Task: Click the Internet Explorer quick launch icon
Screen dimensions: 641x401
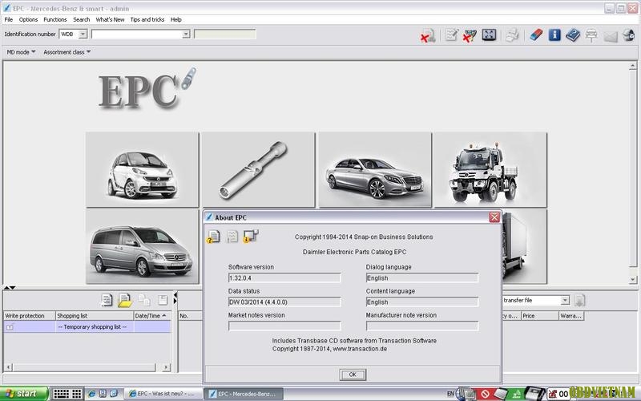Action: click(92, 394)
